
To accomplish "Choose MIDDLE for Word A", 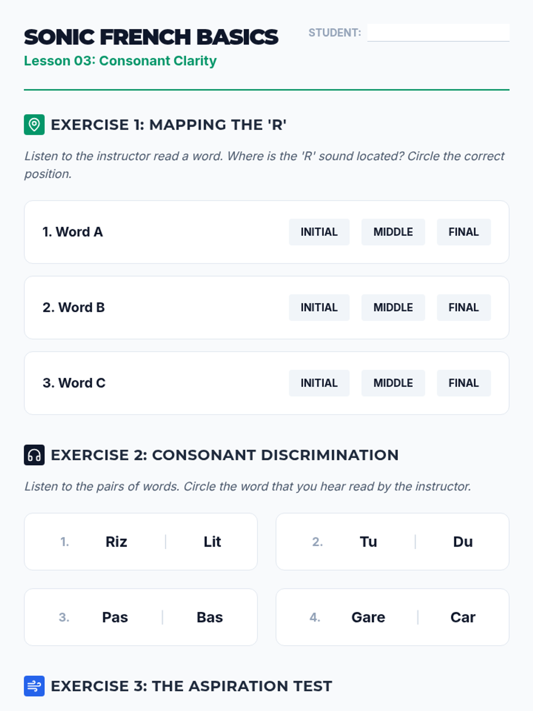I will 393,232.
